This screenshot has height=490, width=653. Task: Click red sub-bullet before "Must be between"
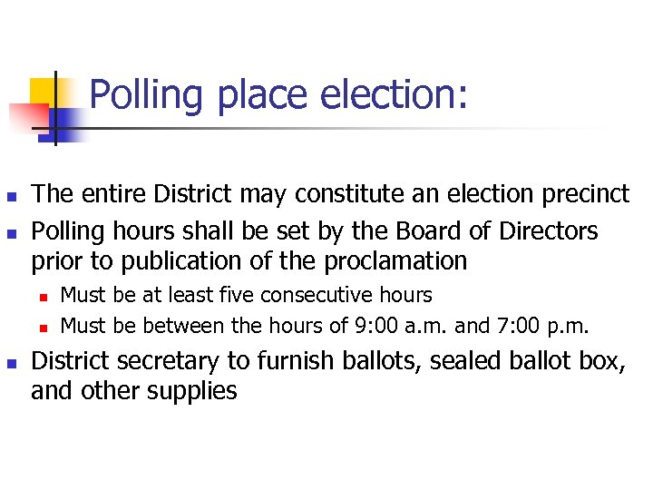pos(42,326)
